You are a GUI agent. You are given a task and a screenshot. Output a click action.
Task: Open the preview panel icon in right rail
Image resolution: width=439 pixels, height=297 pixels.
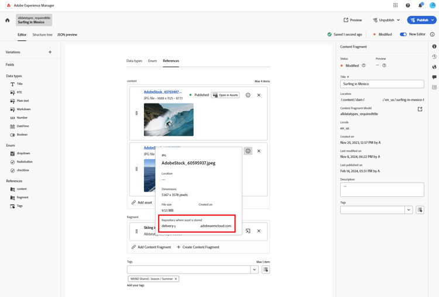pyautogui.click(x=434, y=87)
